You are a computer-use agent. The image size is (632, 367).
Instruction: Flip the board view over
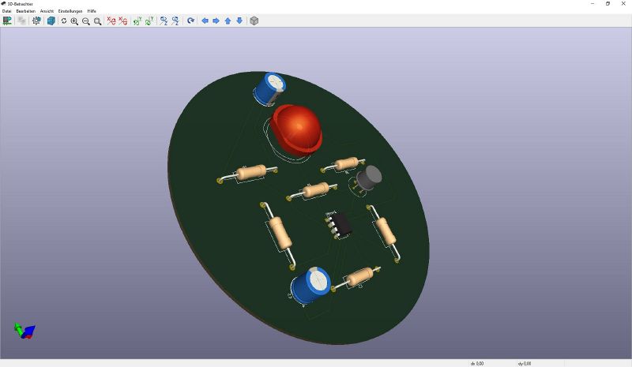pos(190,21)
